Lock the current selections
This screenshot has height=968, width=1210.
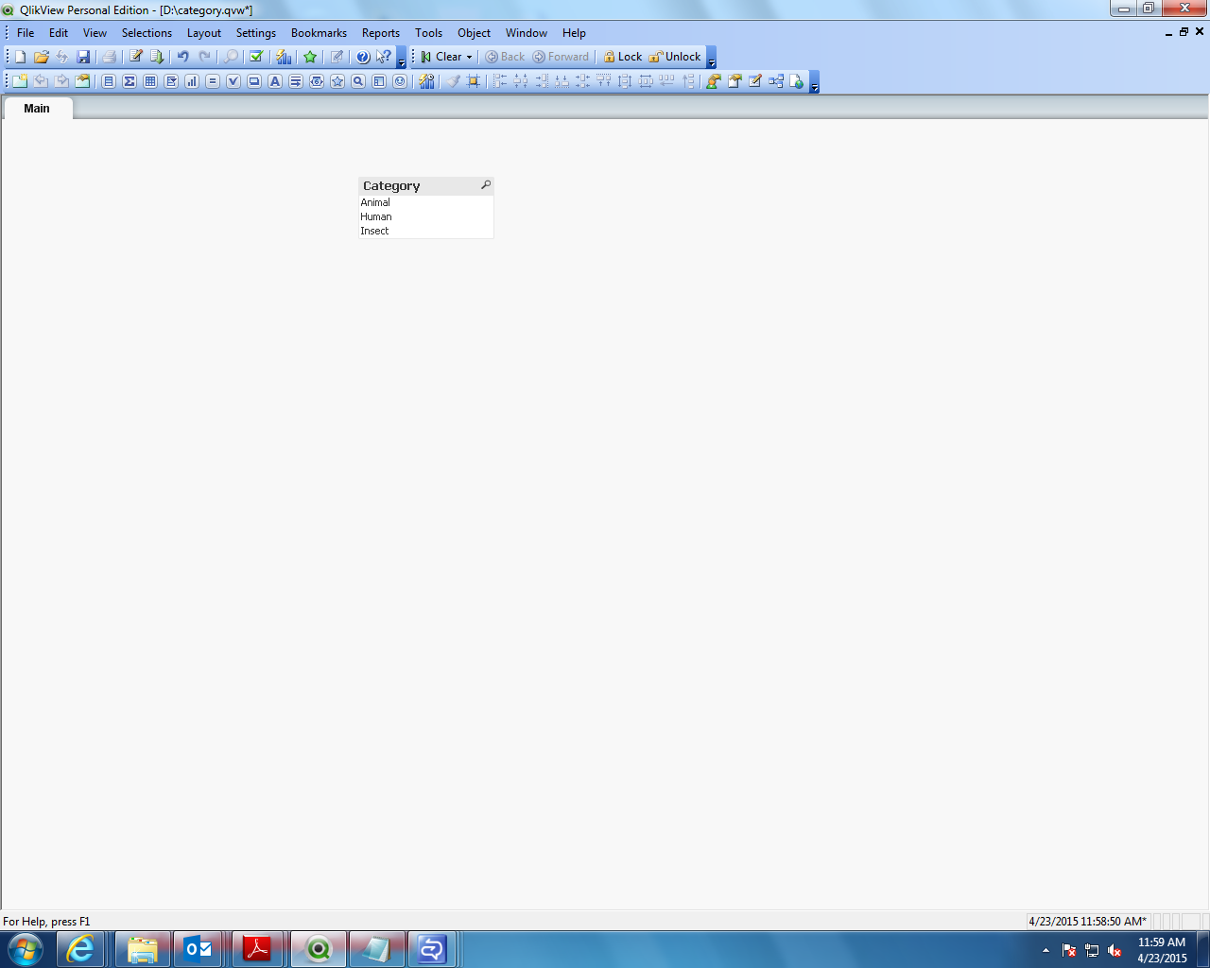pyautogui.click(x=623, y=57)
